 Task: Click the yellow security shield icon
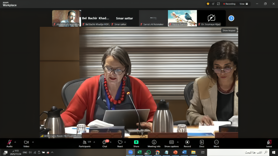pos(208,4)
